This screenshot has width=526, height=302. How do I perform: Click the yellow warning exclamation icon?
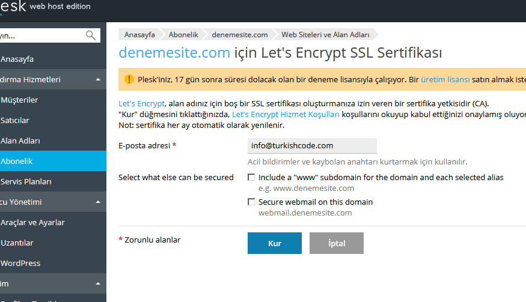pyautogui.click(x=129, y=79)
